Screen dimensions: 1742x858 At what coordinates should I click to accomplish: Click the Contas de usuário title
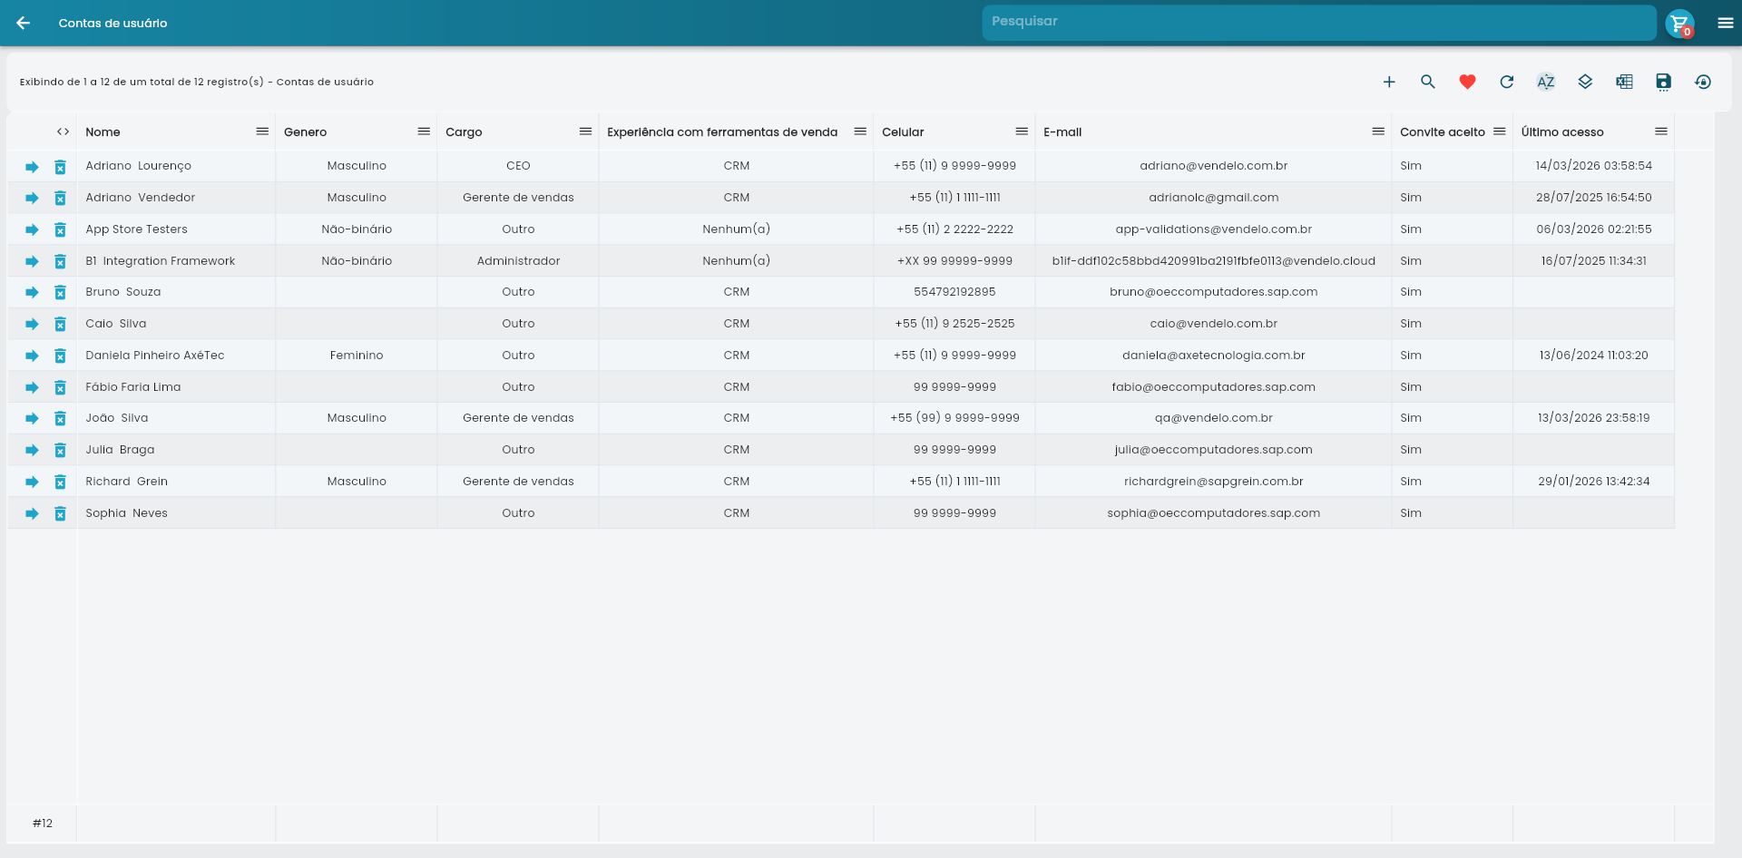click(x=113, y=24)
